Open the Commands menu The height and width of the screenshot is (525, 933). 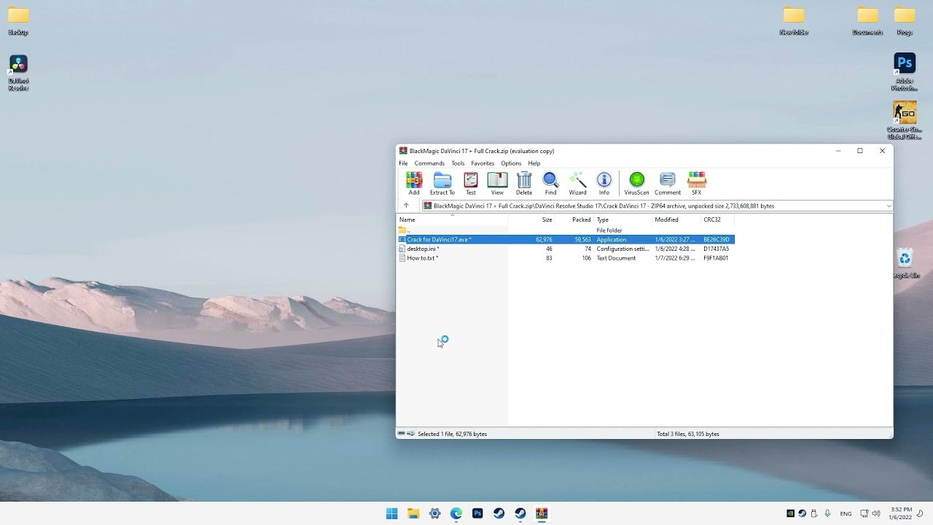click(x=429, y=163)
